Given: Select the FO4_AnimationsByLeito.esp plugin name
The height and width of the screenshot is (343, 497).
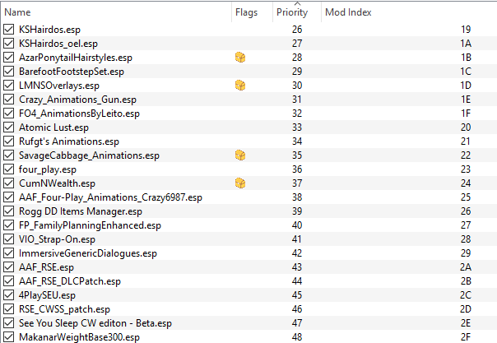Looking at the screenshot, I should tap(79, 114).
